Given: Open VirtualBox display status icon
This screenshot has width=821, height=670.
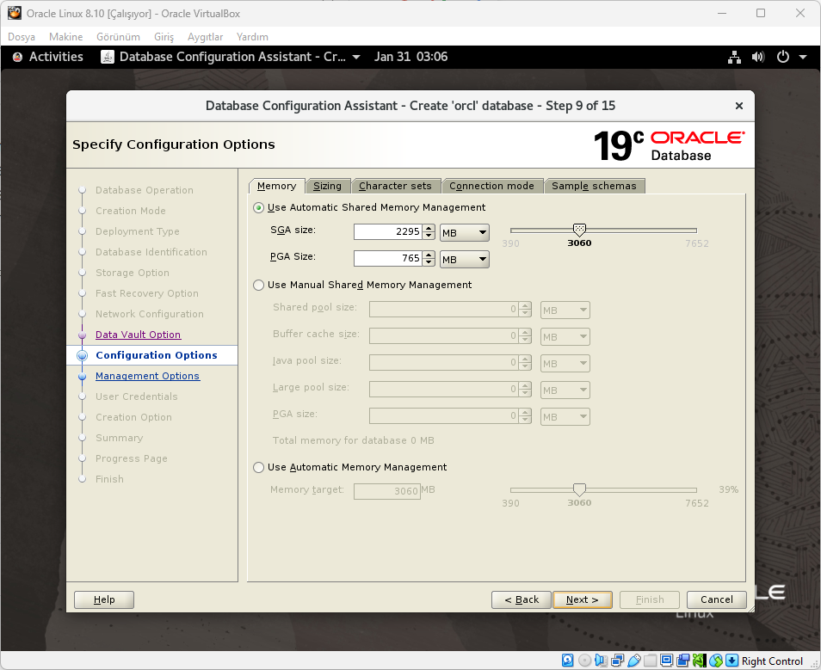Looking at the screenshot, I should tap(667, 660).
